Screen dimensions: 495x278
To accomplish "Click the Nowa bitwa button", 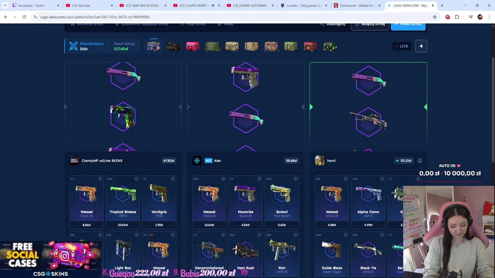I will click(408, 25).
